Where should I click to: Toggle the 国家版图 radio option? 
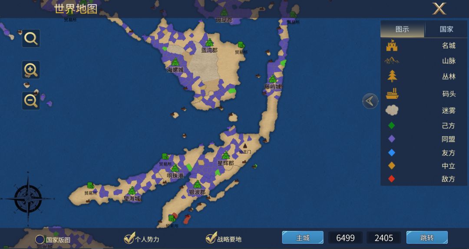[x=40, y=239]
